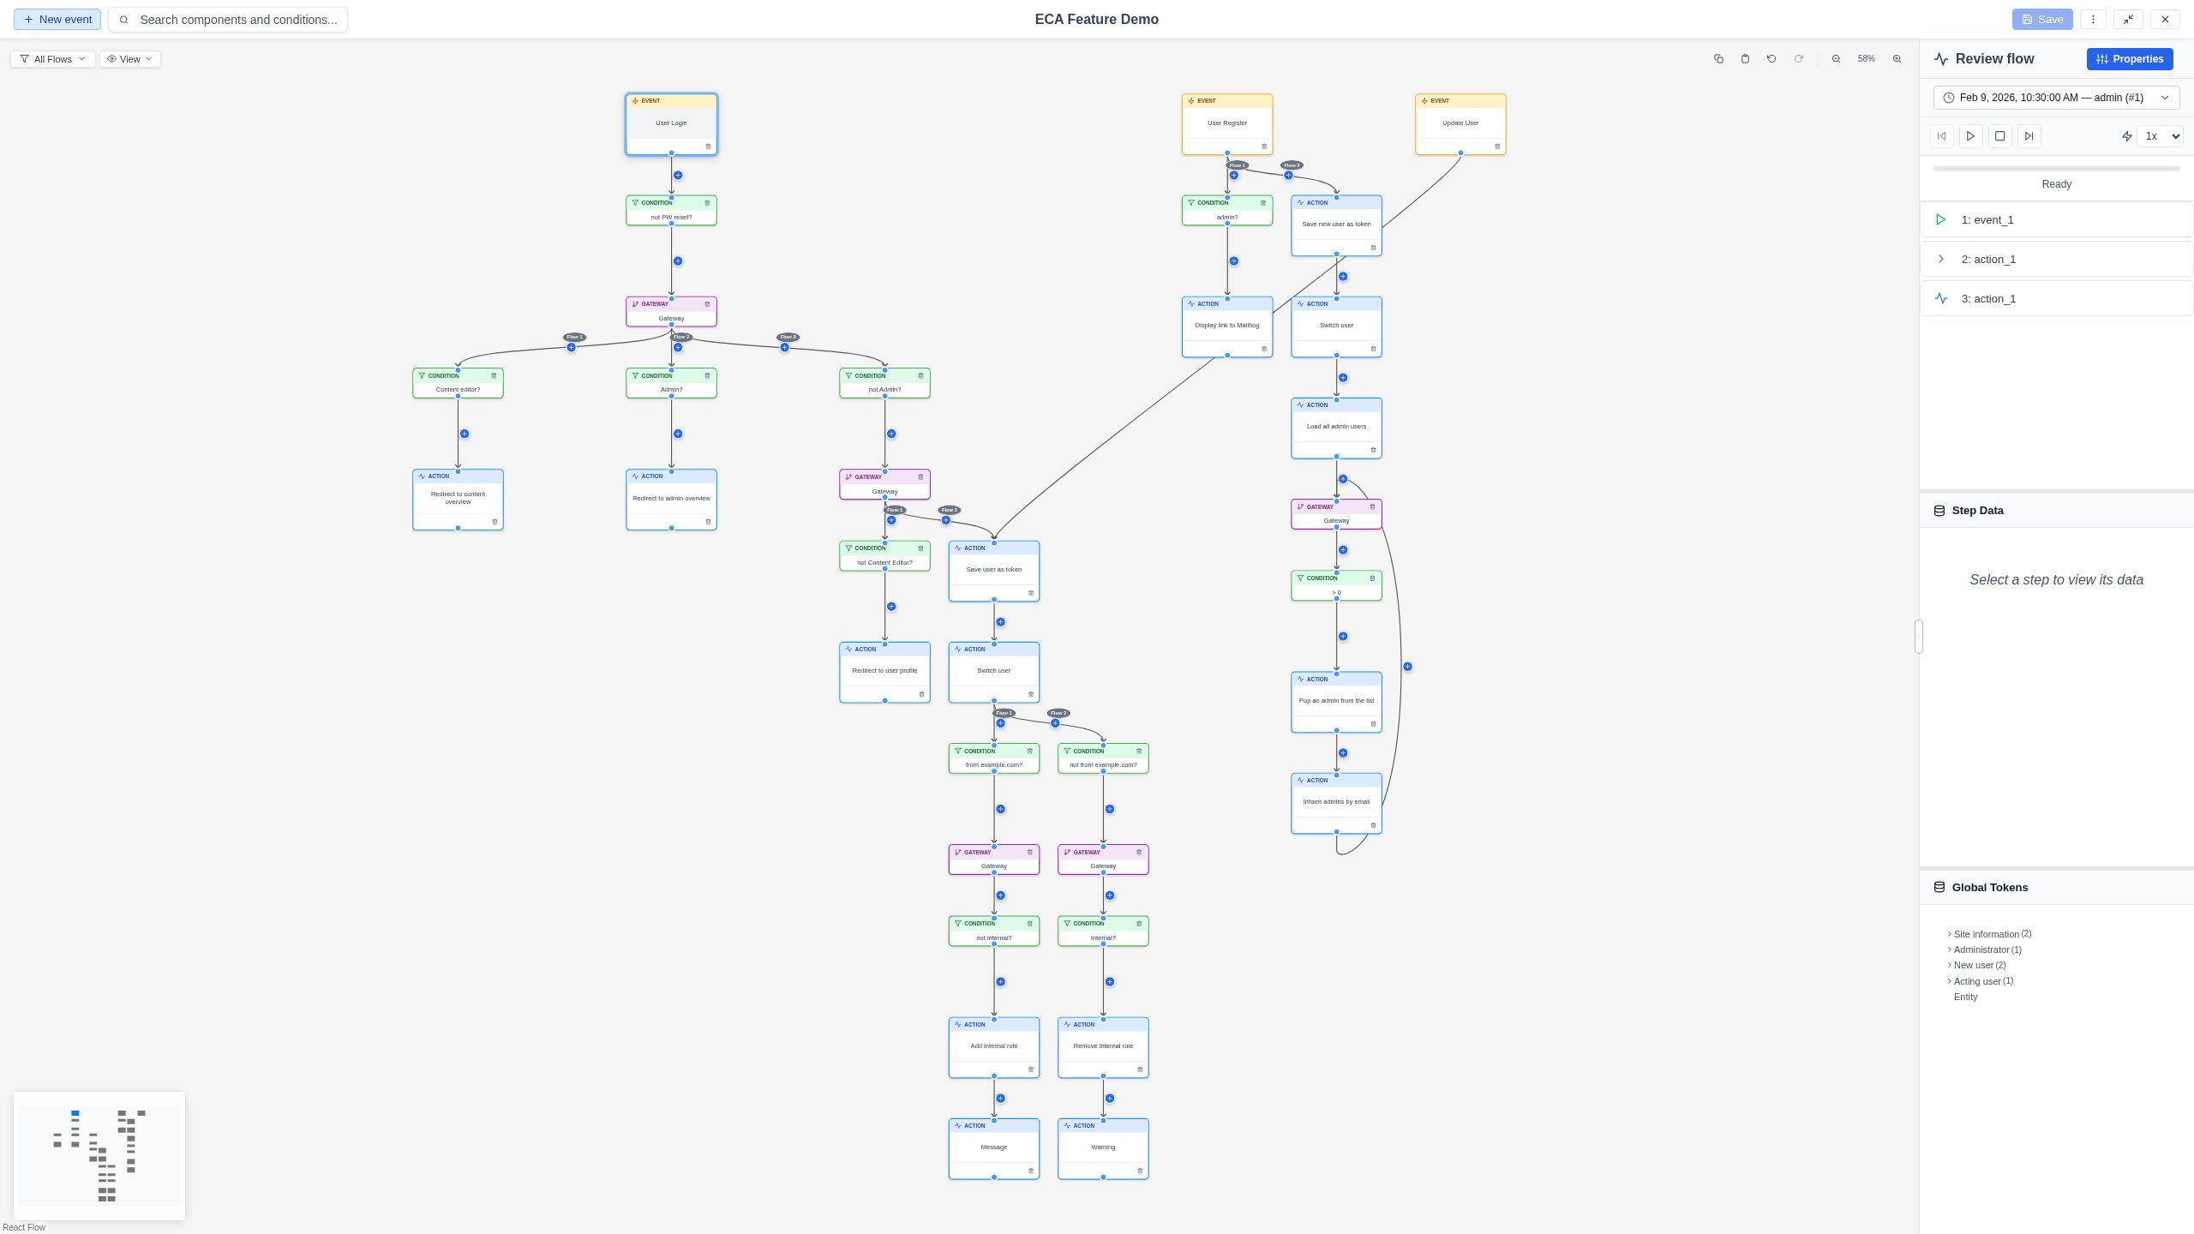
Task: Click the Flow 2 label under User Register
Action: 1292,165
